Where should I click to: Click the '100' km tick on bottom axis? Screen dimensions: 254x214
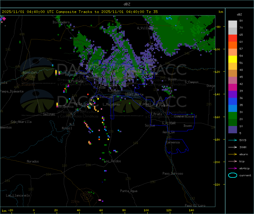click(x=146, y=210)
